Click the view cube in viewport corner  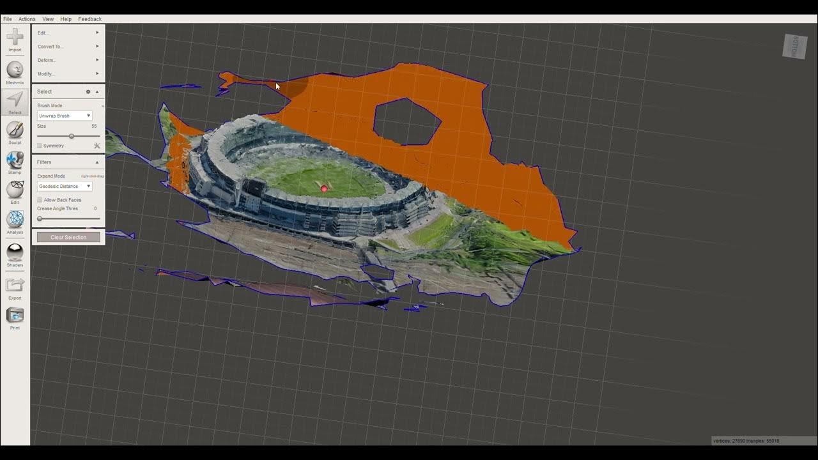pos(795,46)
